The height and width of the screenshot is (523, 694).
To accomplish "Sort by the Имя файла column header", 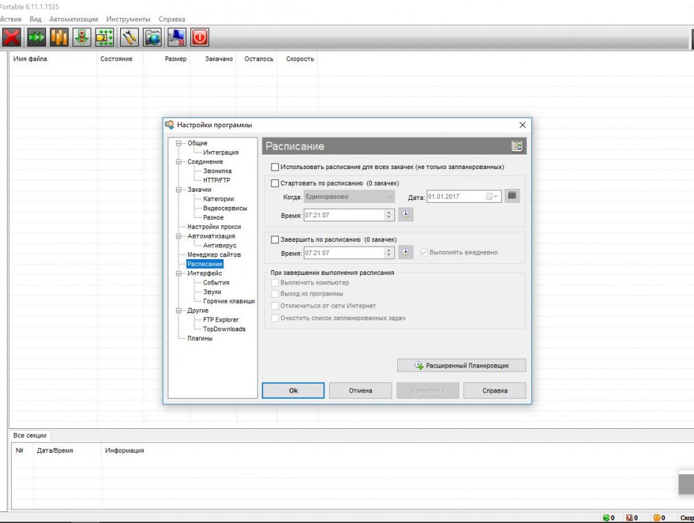I will (x=53, y=59).
